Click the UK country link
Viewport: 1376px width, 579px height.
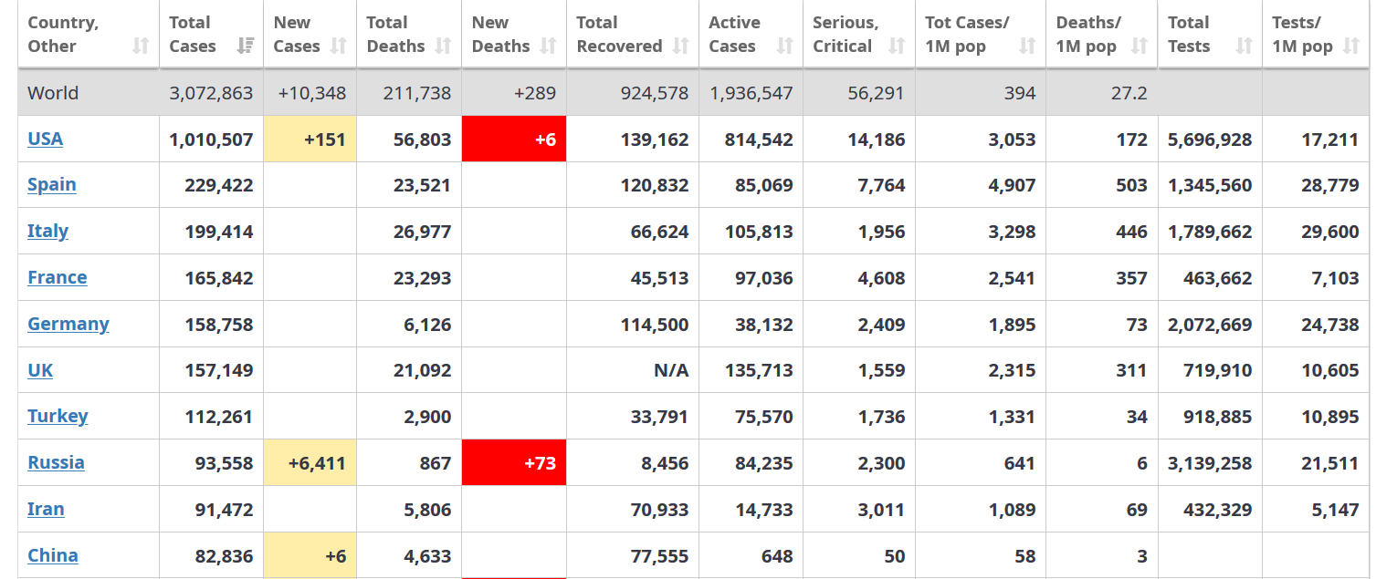click(x=40, y=370)
